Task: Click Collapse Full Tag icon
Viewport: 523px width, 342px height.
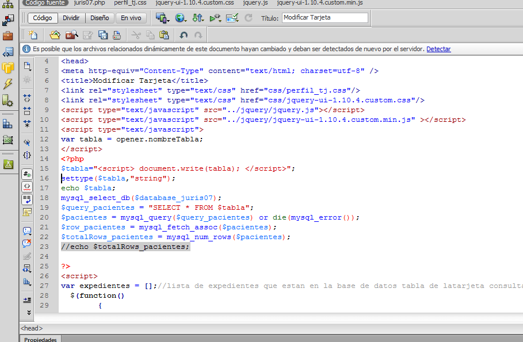Action: (x=27, y=98)
